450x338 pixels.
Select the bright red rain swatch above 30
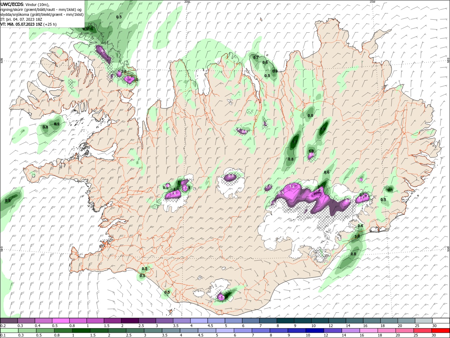(x=441, y=331)
